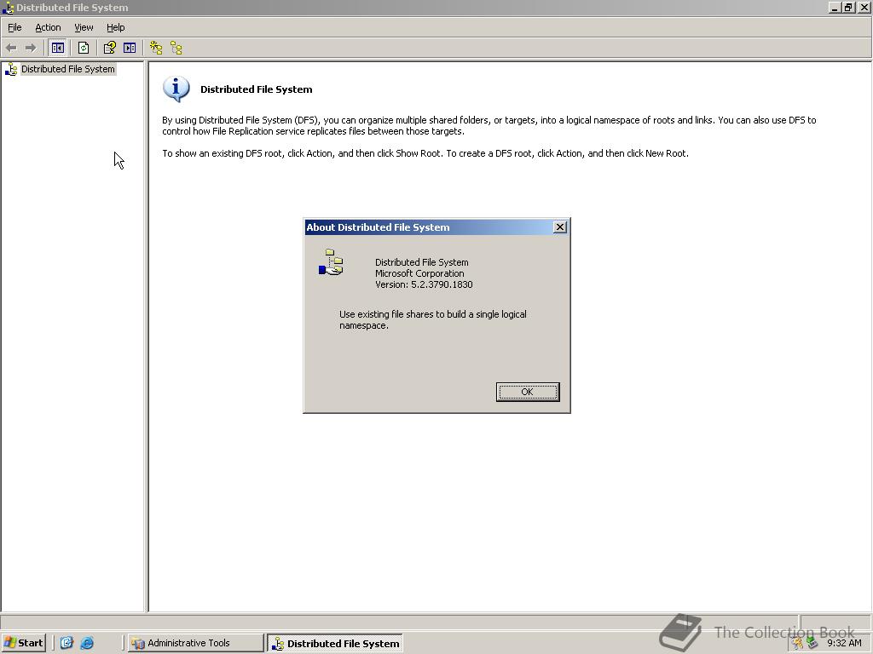
Task: Open the Action menu
Action: [48, 27]
